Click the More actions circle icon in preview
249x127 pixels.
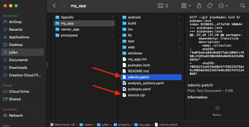click(218, 108)
